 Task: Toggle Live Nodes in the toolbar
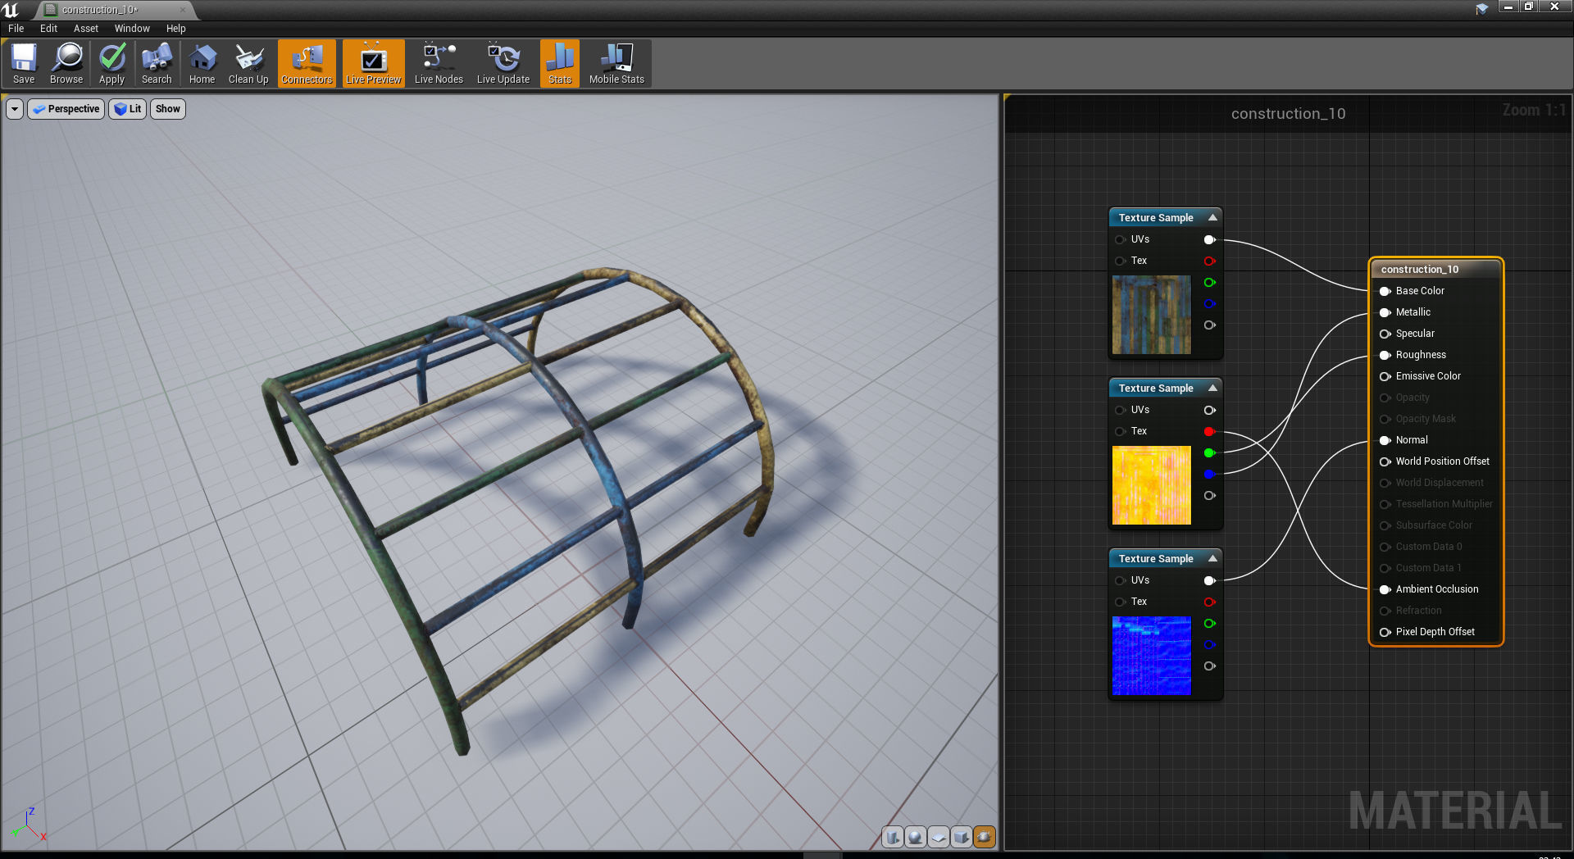click(x=439, y=64)
